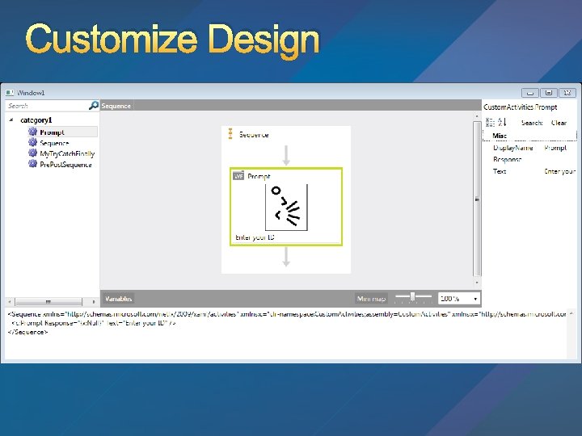Viewport: 582px width, 436px height.
Task: Select MyTryCatchFinally in the toolbox
Action: point(67,153)
